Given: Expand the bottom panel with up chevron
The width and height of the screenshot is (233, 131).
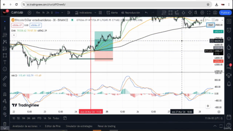Looking at the screenshot, I should pyautogui.click(x=215, y=126).
